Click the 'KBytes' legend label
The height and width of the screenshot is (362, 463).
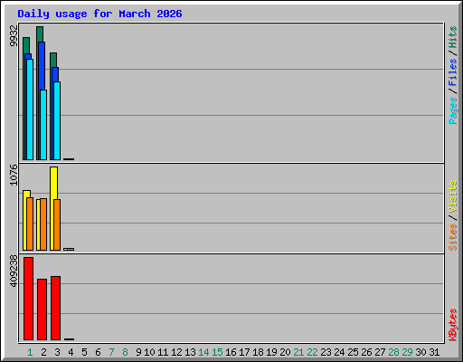coord(452,325)
